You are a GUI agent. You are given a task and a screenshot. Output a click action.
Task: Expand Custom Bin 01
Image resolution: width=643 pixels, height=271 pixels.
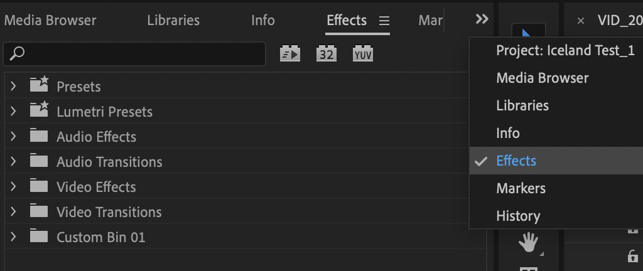point(13,236)
